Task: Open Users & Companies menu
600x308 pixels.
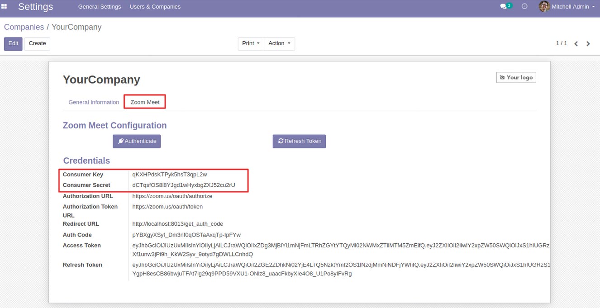Action: pos(155,7)
